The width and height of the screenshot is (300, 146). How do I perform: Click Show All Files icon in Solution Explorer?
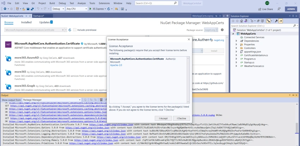[x=263, y=21]
